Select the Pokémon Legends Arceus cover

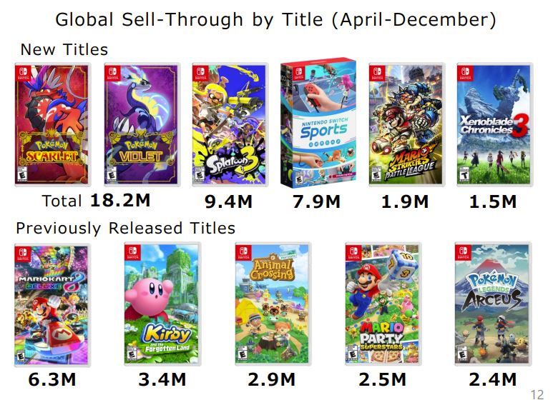(493, 304)
